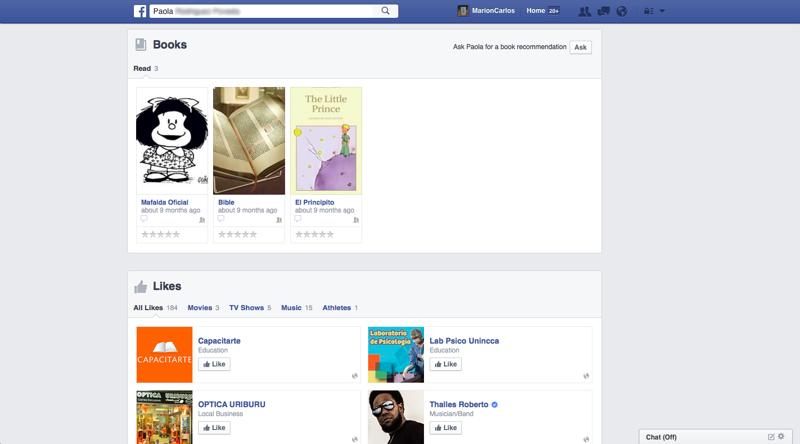Open the Capacitarte page link
800x444 pixels.
tap(219, 341)
